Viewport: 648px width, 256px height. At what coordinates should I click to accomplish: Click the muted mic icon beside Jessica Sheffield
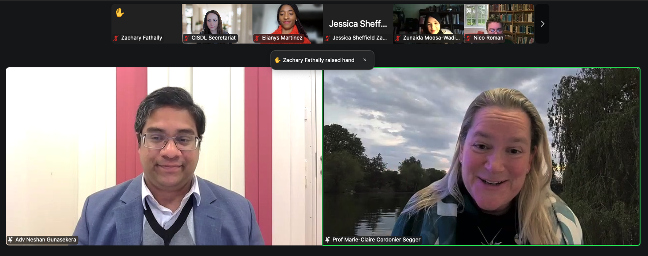tap(328, 38)
